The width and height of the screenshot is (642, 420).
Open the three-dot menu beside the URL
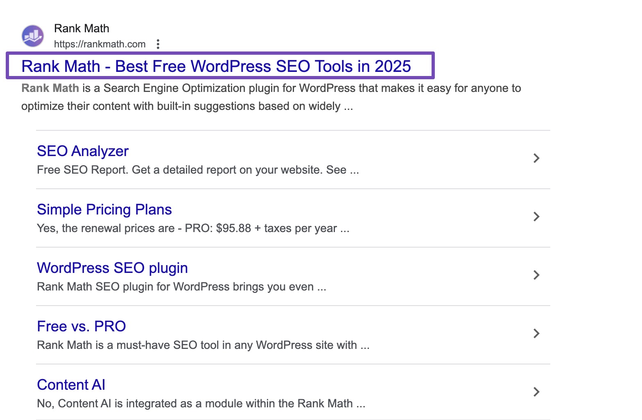[158, 44]
